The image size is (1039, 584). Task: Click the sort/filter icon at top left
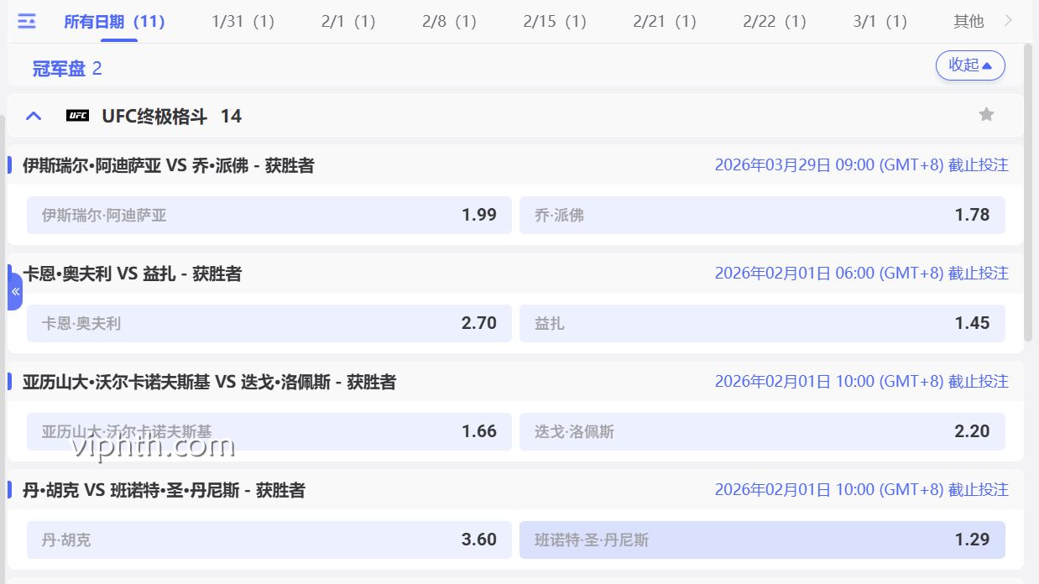pos(28,21)
